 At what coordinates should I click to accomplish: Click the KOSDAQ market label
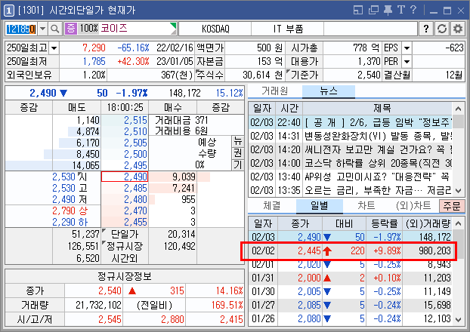[x=215, y=29]
